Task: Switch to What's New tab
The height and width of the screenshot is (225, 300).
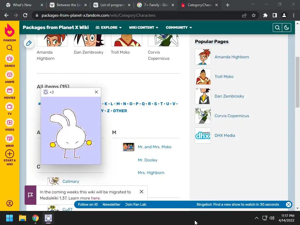Action: coord(22,5)
